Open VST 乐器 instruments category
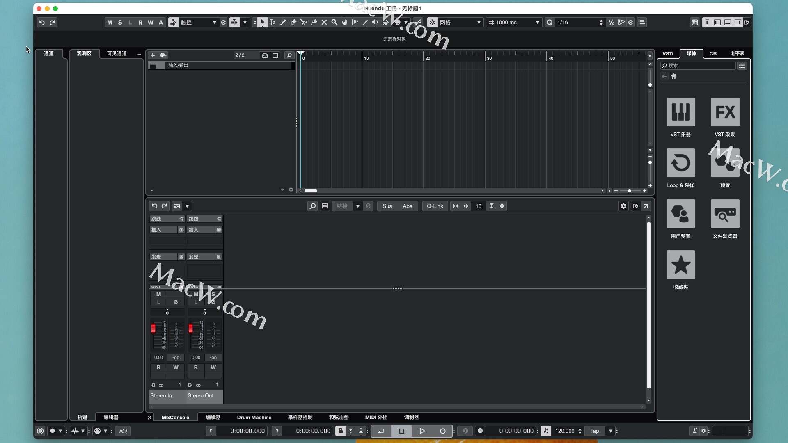788x443 pixels. [680, 112]
